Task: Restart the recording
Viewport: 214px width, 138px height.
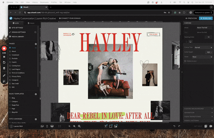Action: 4,63
